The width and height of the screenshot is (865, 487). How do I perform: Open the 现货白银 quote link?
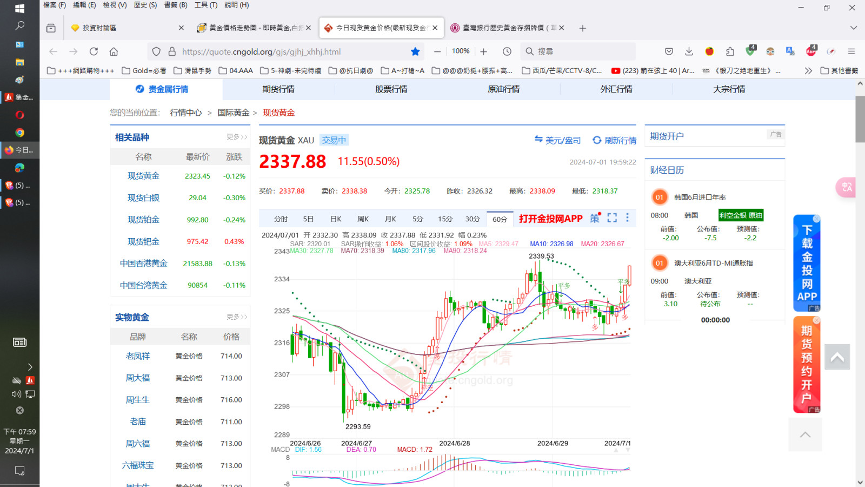(x=143, y=198)
